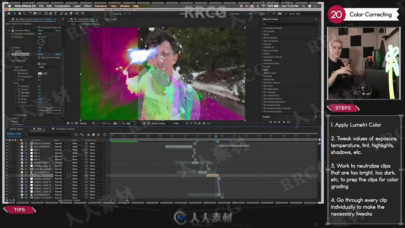Expand Animation Presets in Effects & Presets
405x228 pixels.
(262, 28)
